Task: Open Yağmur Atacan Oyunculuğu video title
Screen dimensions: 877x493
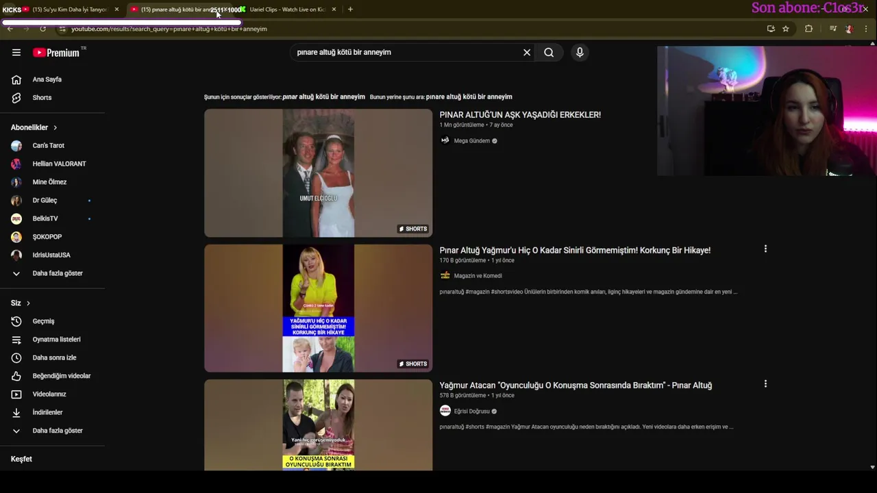Action: (576, 385)
